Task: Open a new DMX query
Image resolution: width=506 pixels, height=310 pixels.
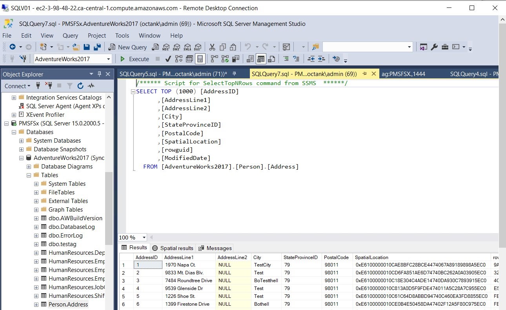Action: tap(177, 47)
